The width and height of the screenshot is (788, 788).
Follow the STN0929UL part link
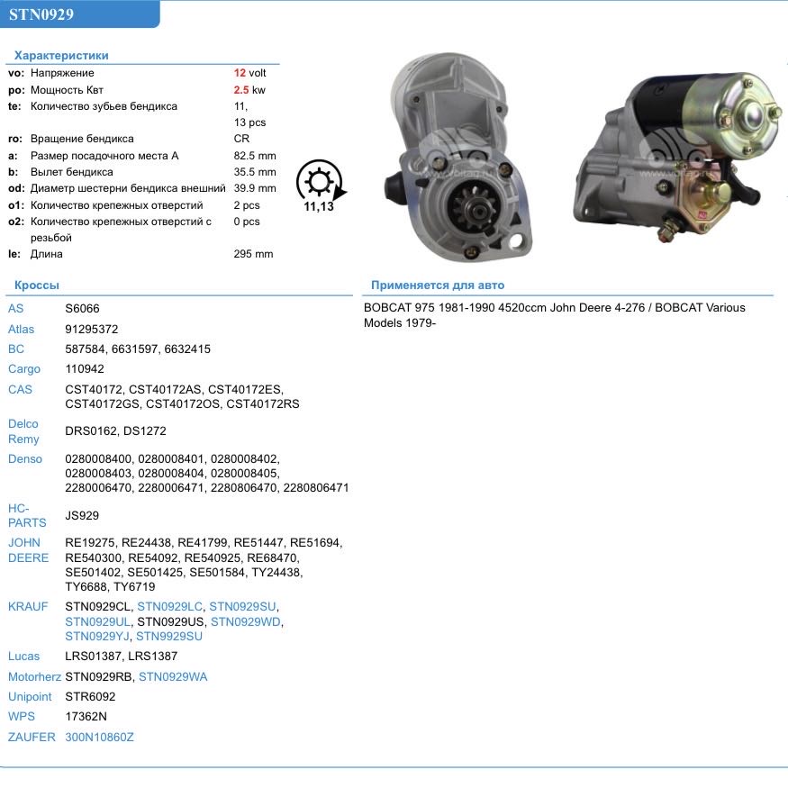pyautogui.click(x=99, y=621)
